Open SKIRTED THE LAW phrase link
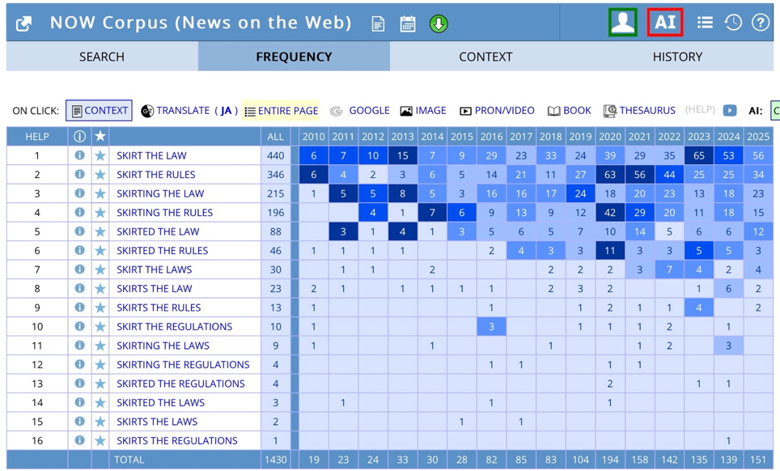Screen dimensions: 780x471 click(158, 231)
